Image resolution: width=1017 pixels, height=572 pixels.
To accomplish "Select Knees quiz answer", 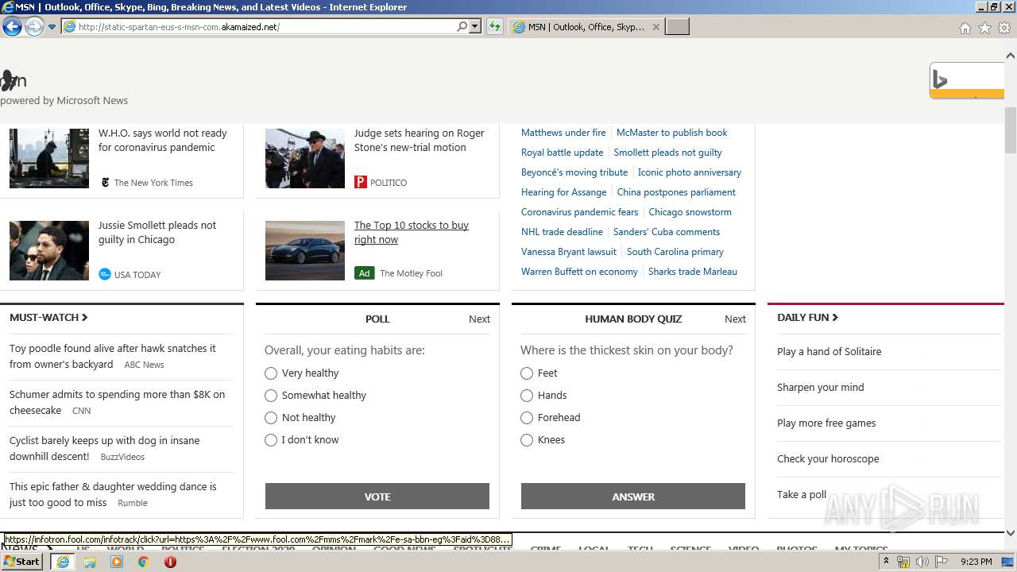I will 527,440.
